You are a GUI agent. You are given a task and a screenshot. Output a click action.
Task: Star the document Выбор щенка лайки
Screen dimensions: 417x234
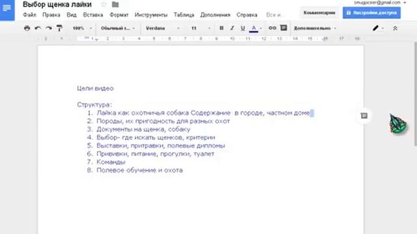pos(104,5)
